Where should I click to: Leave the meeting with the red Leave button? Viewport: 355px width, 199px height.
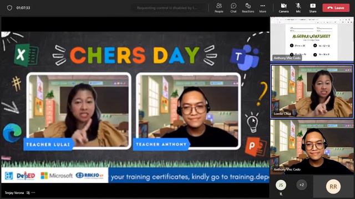click(336, 8)
